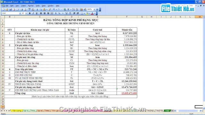205x115 pixels.
Task: Open the AutoSum functions dropdown arrow
Action: click(71, 10)
